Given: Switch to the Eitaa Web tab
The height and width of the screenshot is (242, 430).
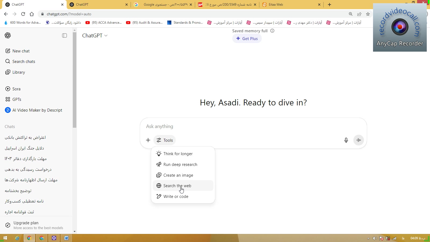Looking at the screenshot, I should point(291,5).
